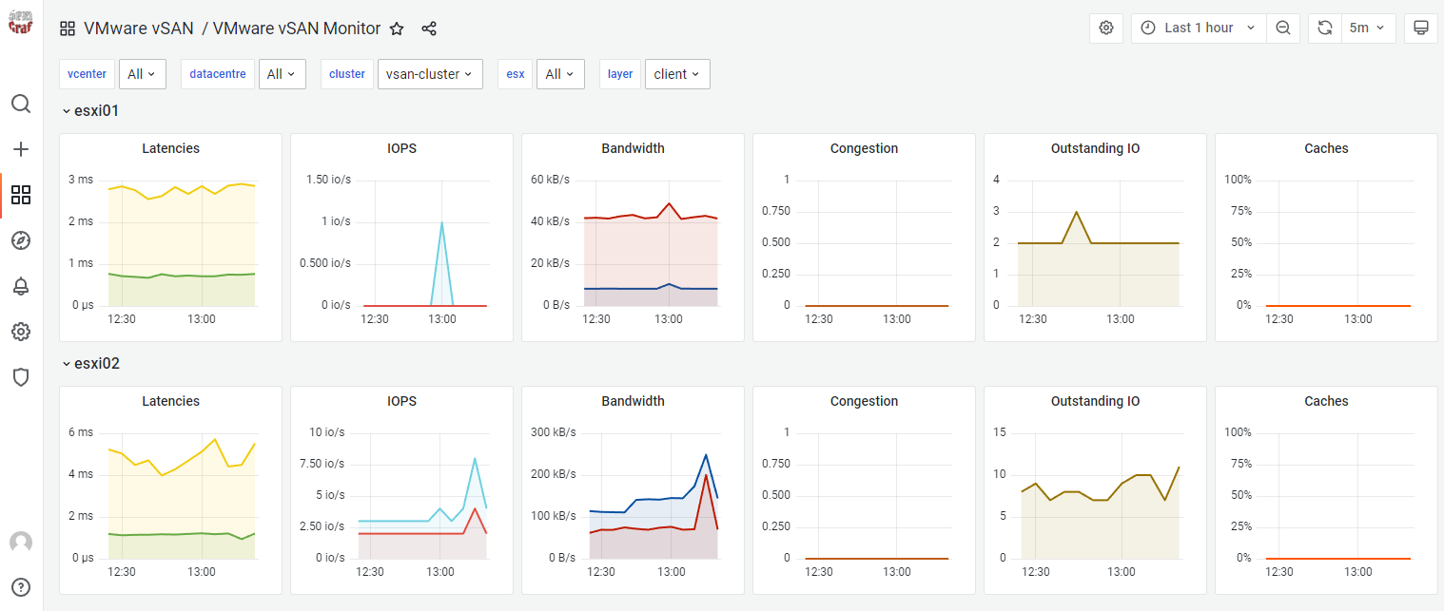
Task: Click the cluster variable label
Action: click(x=347, y=74)
